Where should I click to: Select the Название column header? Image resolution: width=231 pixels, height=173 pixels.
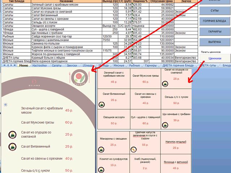67,1
